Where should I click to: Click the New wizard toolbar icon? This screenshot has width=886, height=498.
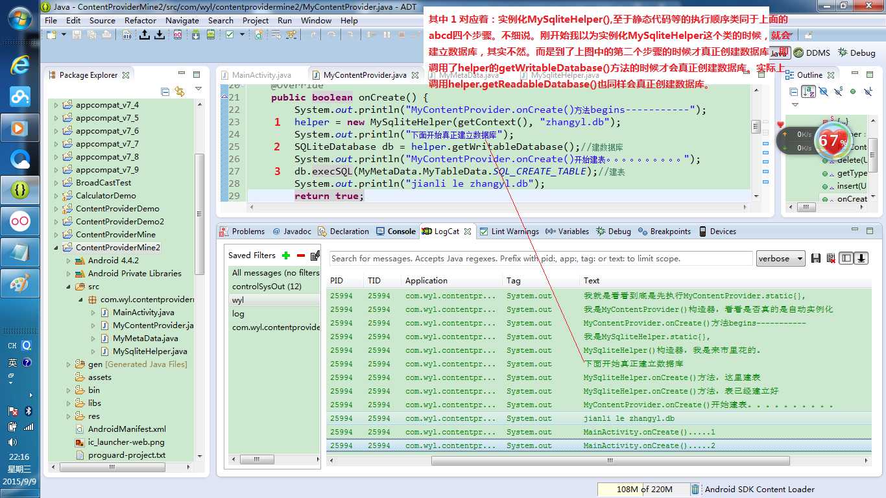52,34
